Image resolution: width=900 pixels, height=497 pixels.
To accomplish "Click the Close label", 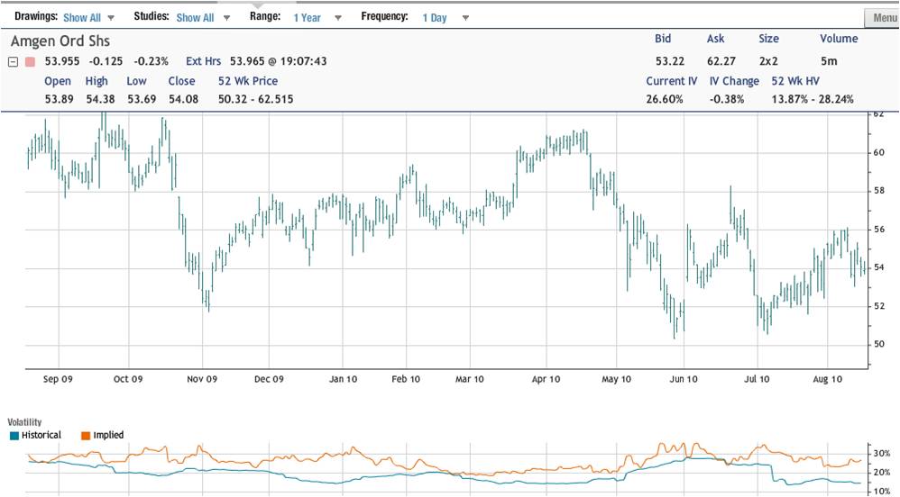I will (181, 81).
